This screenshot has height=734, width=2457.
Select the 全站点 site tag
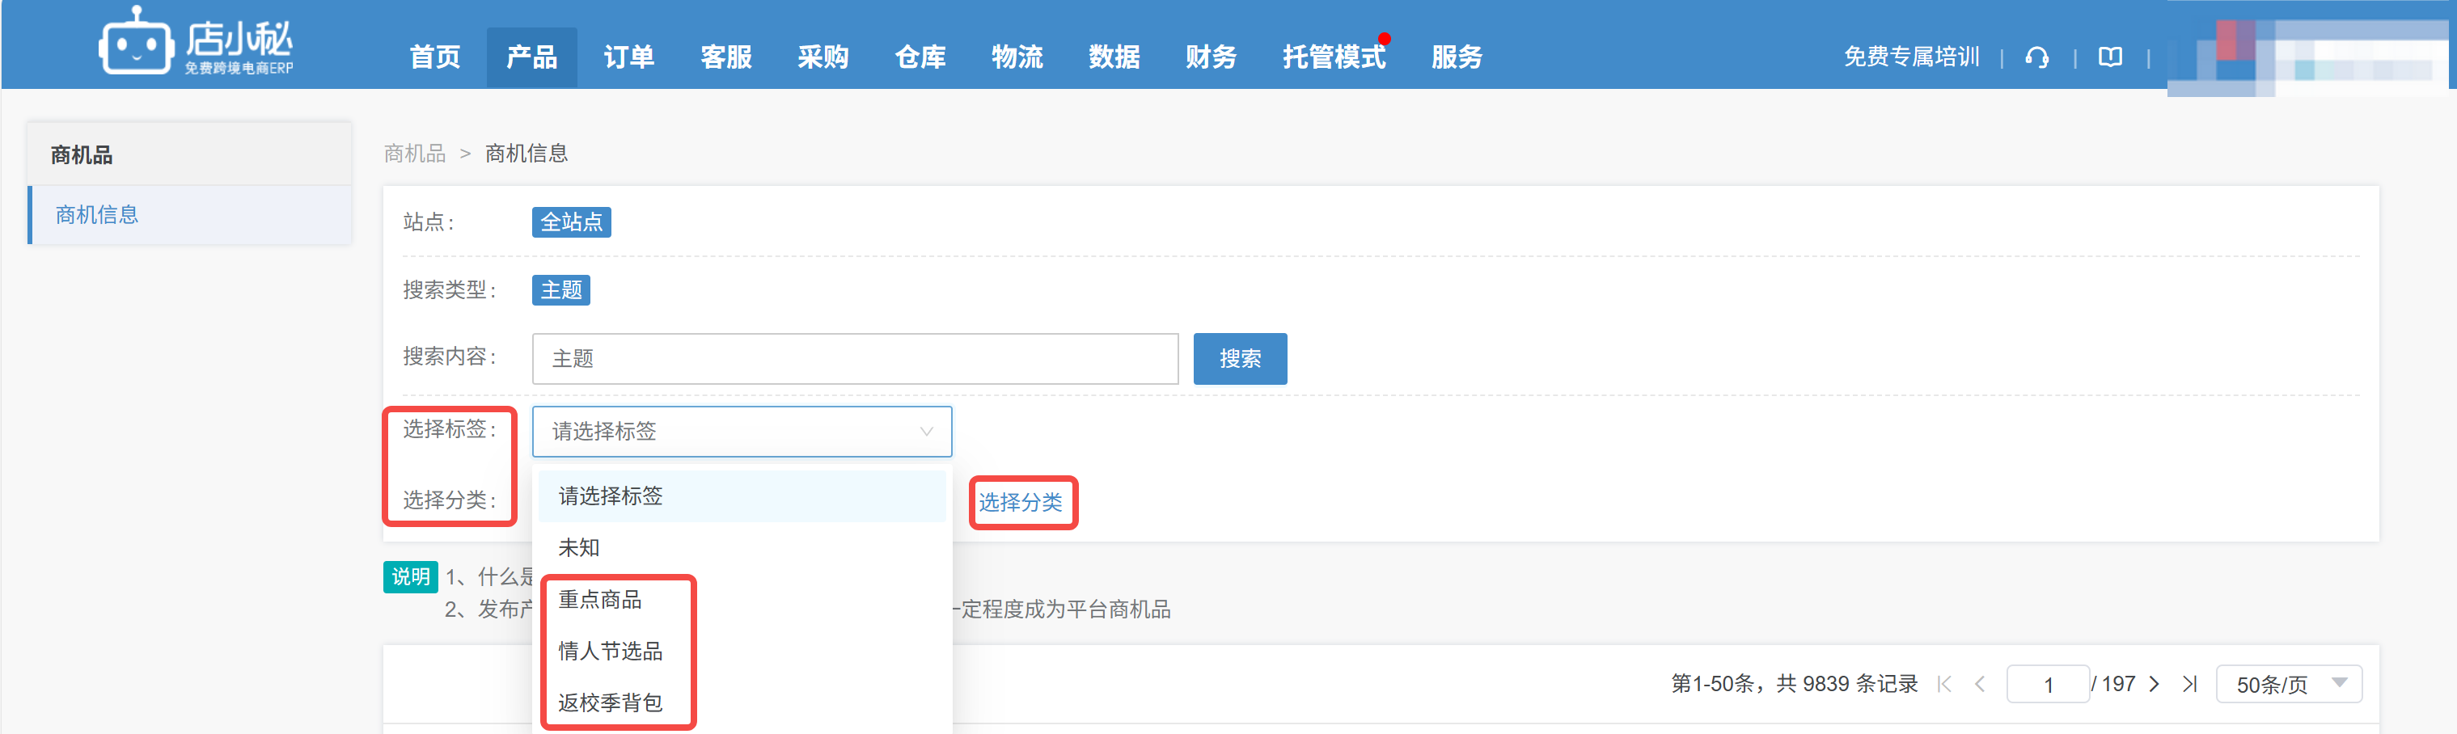[570, 222]
